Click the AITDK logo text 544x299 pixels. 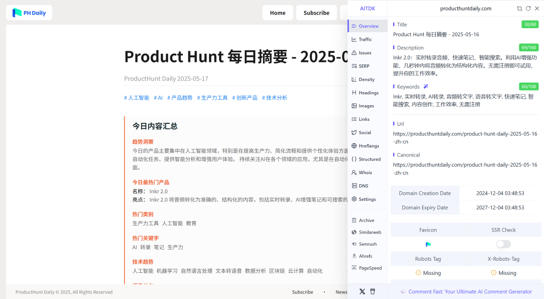[367, 9]
